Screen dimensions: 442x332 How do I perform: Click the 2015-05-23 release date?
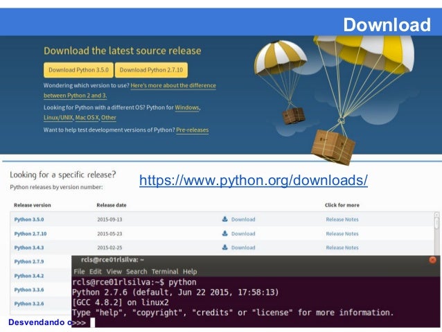click(109, 234)
